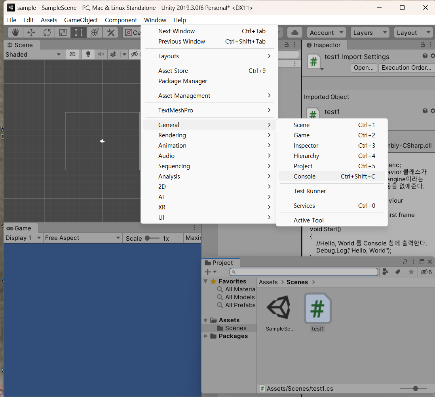This screenshot has width=435, height=397.
Task: Select All Models favorite search
Action: 236,297
